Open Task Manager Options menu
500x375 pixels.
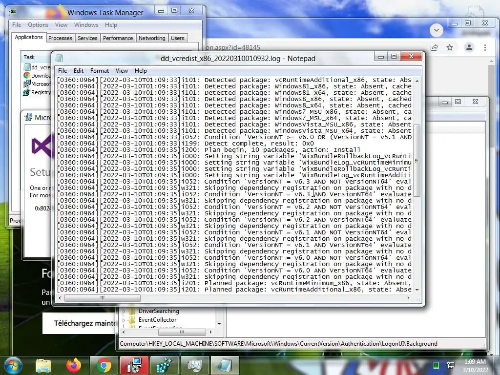pos(38,25)
